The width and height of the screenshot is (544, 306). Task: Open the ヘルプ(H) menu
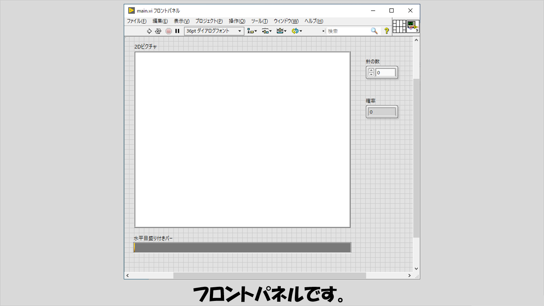click(x=314, y=21)
